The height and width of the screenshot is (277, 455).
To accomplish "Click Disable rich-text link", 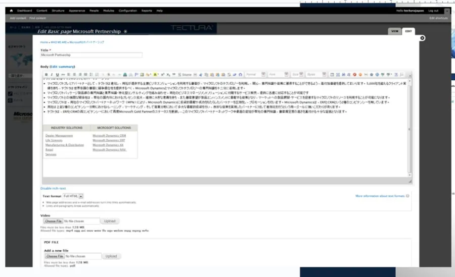I will coord(53,188).
